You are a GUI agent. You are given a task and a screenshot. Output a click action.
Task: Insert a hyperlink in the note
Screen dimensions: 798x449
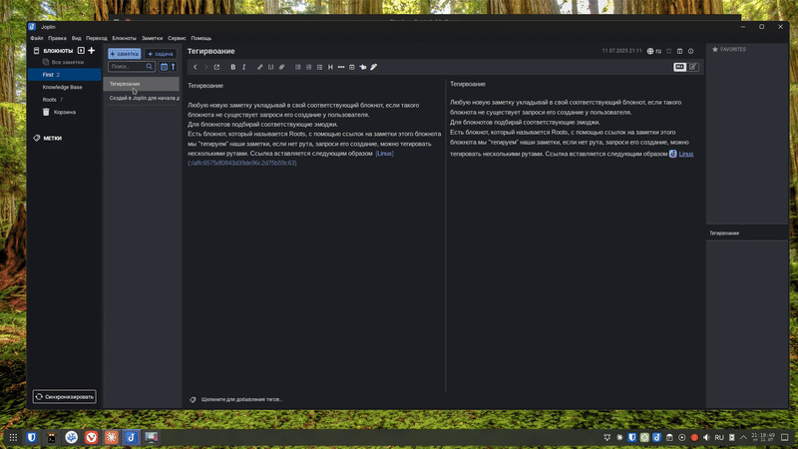(260, 67)
